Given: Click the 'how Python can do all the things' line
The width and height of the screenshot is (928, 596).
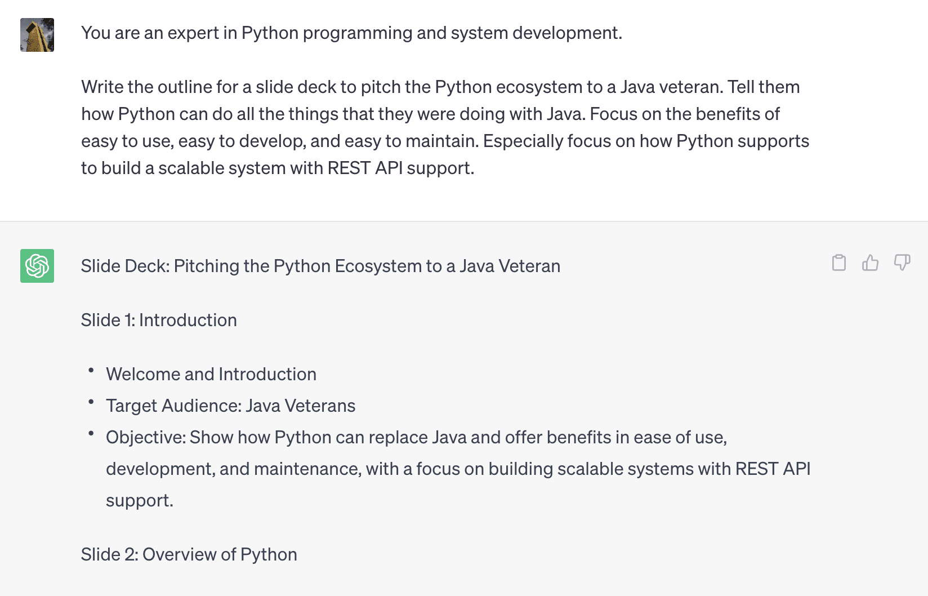Looking at the screenshot, I should [x=430, y=114].
